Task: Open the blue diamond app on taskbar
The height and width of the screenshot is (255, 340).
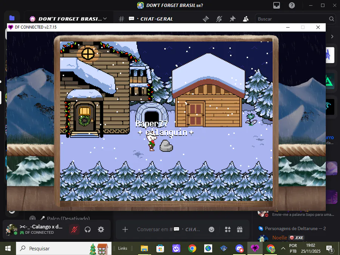Action: pos(224,248)
